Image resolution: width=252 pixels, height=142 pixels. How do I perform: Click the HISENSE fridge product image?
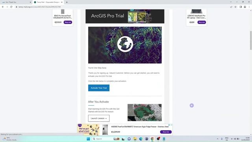click(105, 130)
